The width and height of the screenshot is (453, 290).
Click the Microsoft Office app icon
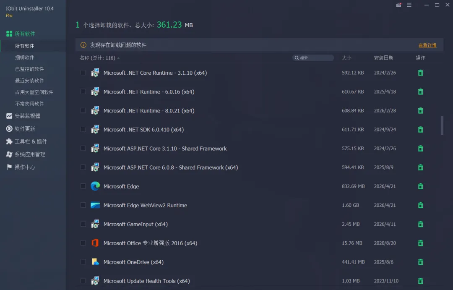click(95, 243)
